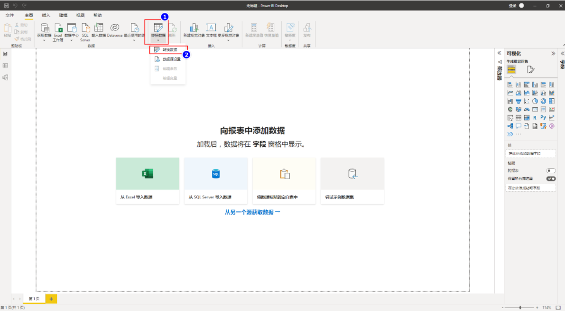The height and width of the screenshot is (311, 565).
Task: Click zoom out minus button
Action: [502, 308]
